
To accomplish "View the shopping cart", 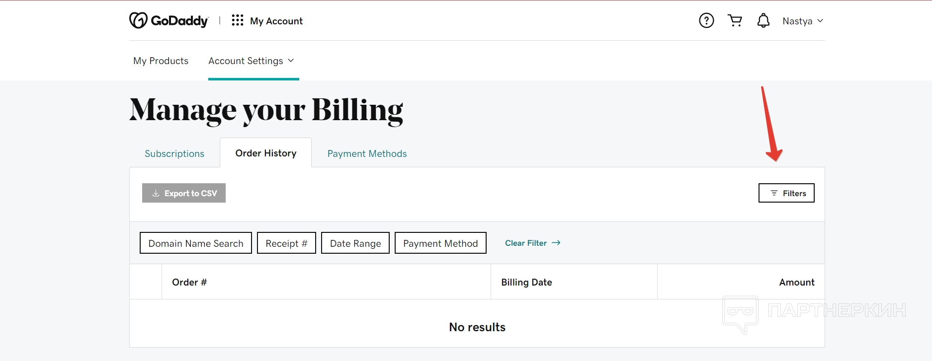I will (735, 20).
